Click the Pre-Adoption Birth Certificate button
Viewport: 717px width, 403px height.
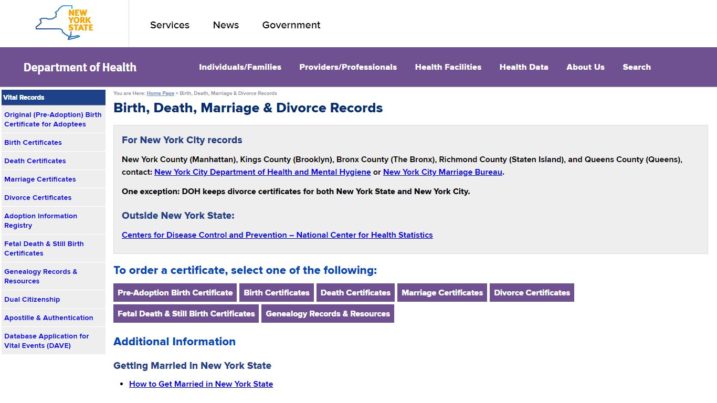(175, 293)
